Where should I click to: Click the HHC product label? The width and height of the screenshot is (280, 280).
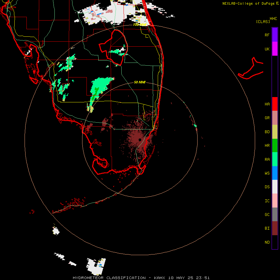(x=273, y=19)
